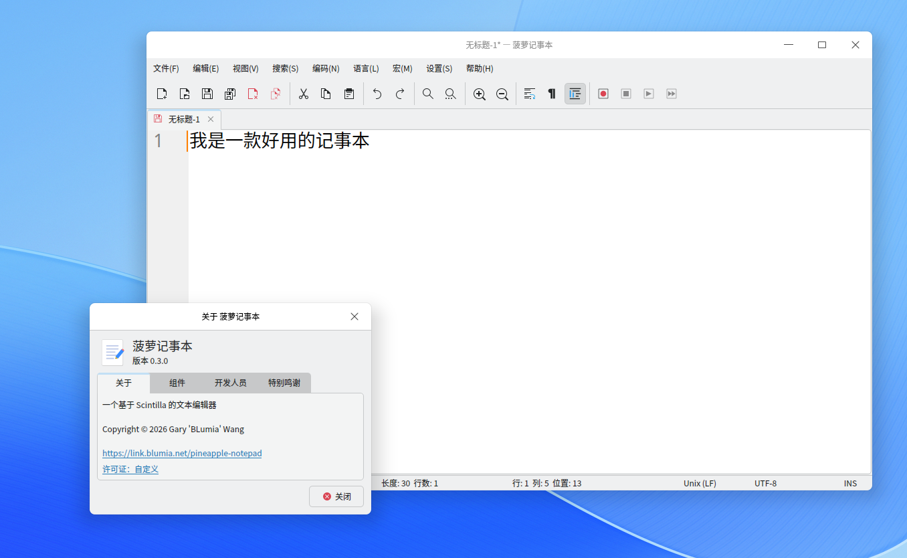
Task: Toggle word wrap
Action: coord(529,94)
